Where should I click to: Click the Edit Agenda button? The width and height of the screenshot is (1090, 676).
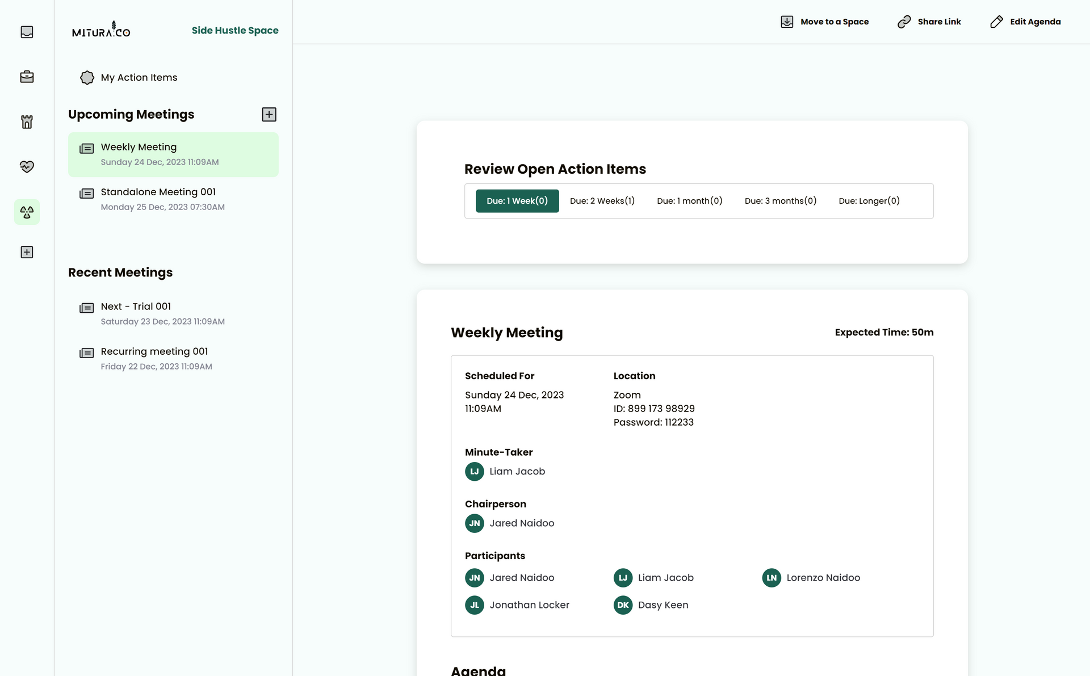coord(1025,22)
